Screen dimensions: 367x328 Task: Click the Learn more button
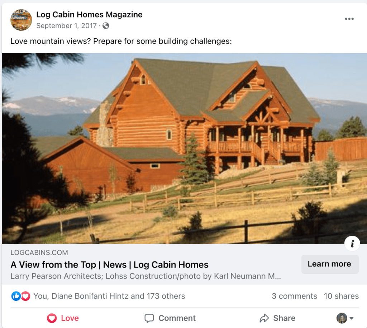point(330,264)
